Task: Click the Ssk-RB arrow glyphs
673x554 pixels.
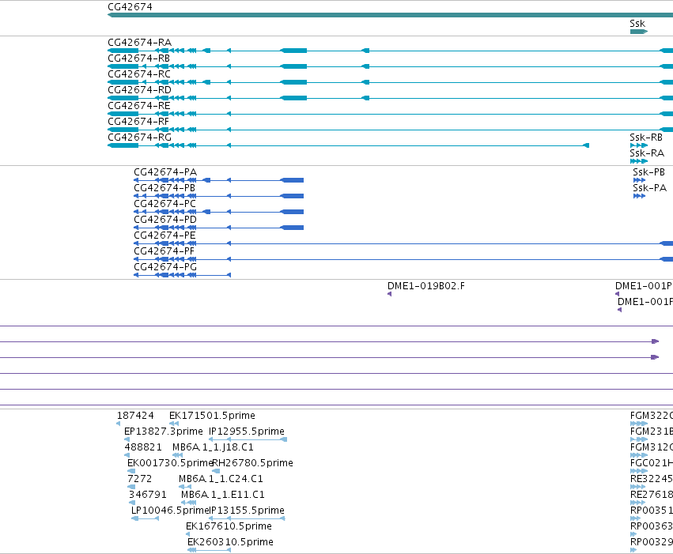Action: 639,145
